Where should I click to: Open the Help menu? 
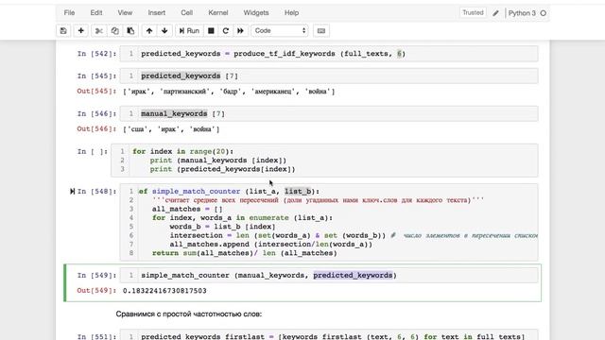coord(292,12)
